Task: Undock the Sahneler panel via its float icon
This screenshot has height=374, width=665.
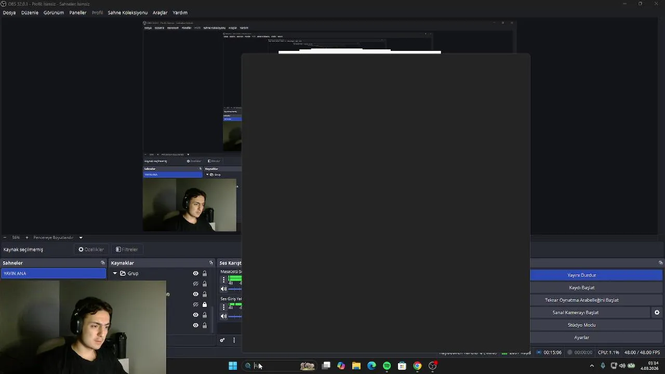Action: (x=102, y=263)
